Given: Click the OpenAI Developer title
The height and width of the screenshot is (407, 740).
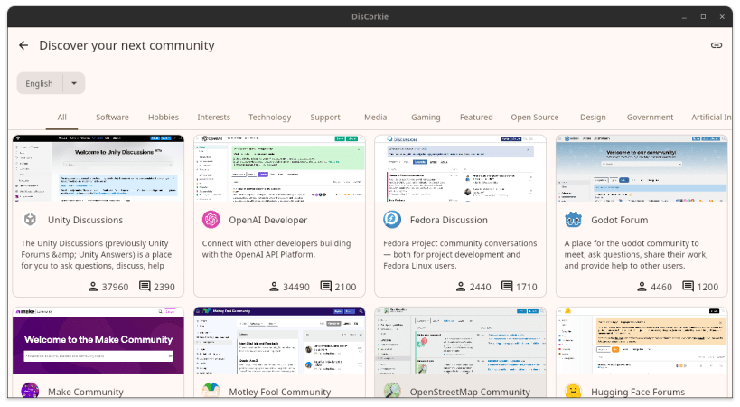Looking at the screenshot, I should point(268,220).
